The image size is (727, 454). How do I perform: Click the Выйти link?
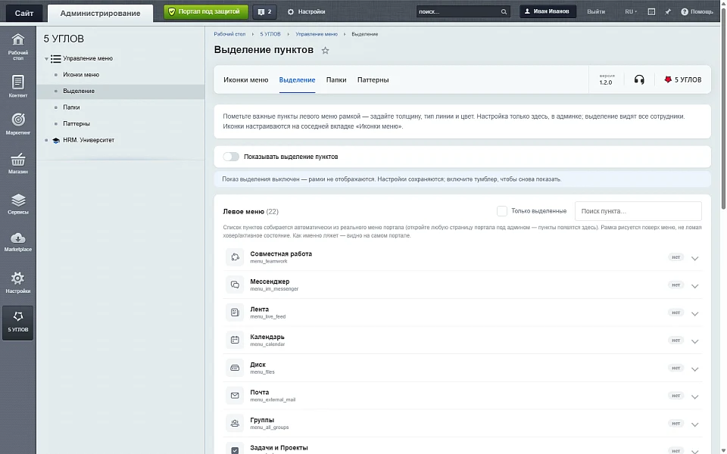coord(596,11)
